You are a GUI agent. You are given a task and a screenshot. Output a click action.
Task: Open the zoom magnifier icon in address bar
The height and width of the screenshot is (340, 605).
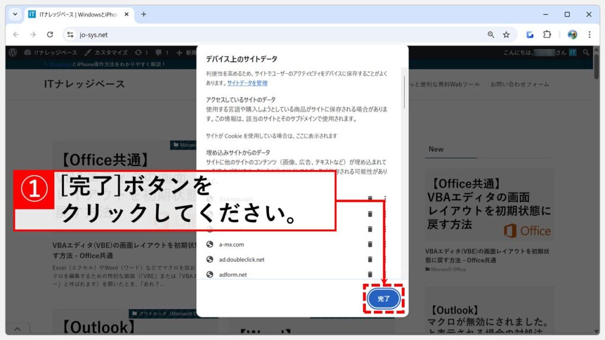pyautogui.click(x=491, y=35)
